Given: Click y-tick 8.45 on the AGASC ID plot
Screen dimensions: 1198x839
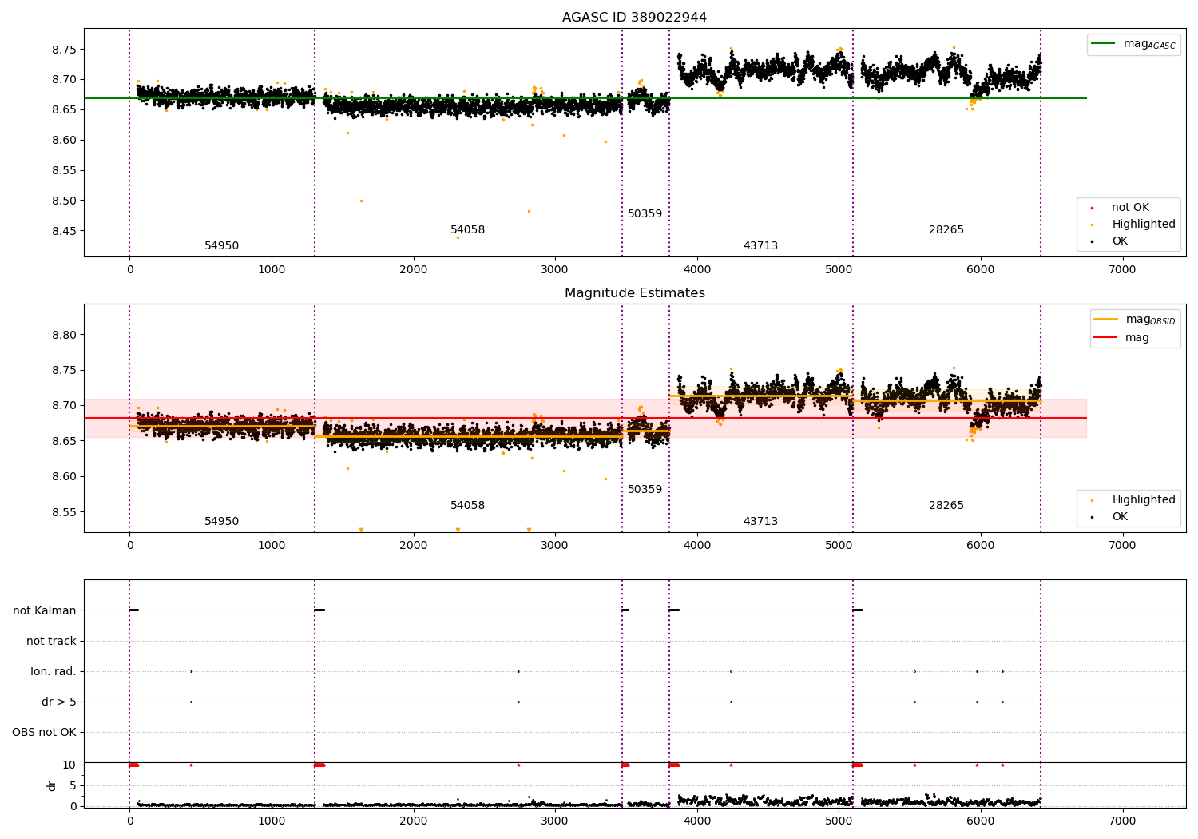Looking at the screenshot, I should (x=64, y=232).
